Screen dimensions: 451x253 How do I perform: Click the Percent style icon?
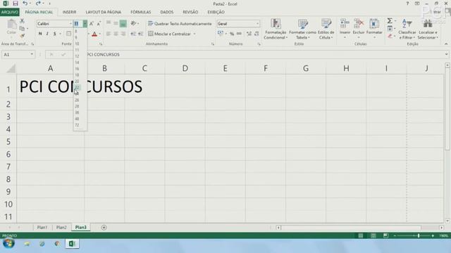pos(232,34)
